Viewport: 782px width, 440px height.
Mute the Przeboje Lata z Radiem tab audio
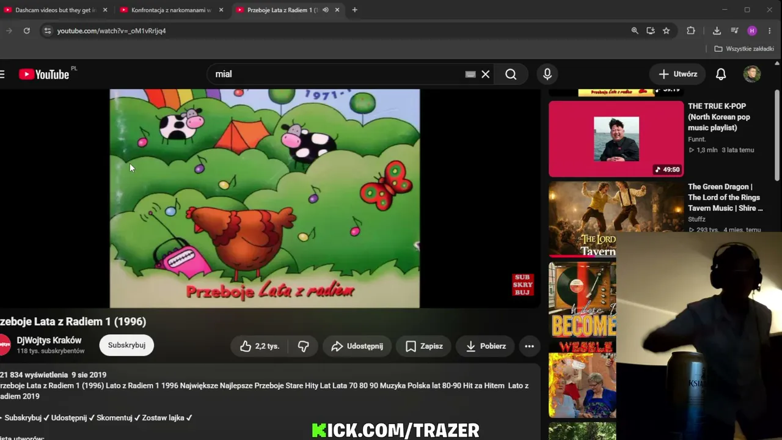pos(326,10)
